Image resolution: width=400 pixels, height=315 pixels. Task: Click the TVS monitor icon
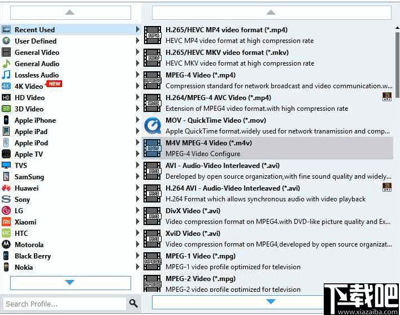(x=6, y=165)
